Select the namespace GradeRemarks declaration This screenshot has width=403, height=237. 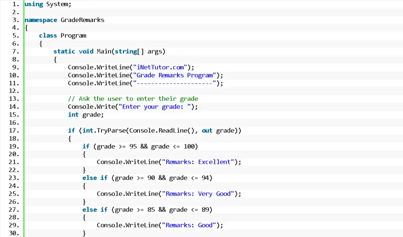tap(64, 20)
